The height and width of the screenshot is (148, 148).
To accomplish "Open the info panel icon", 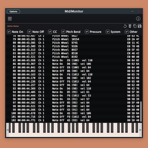I will (x=138, y=19).
